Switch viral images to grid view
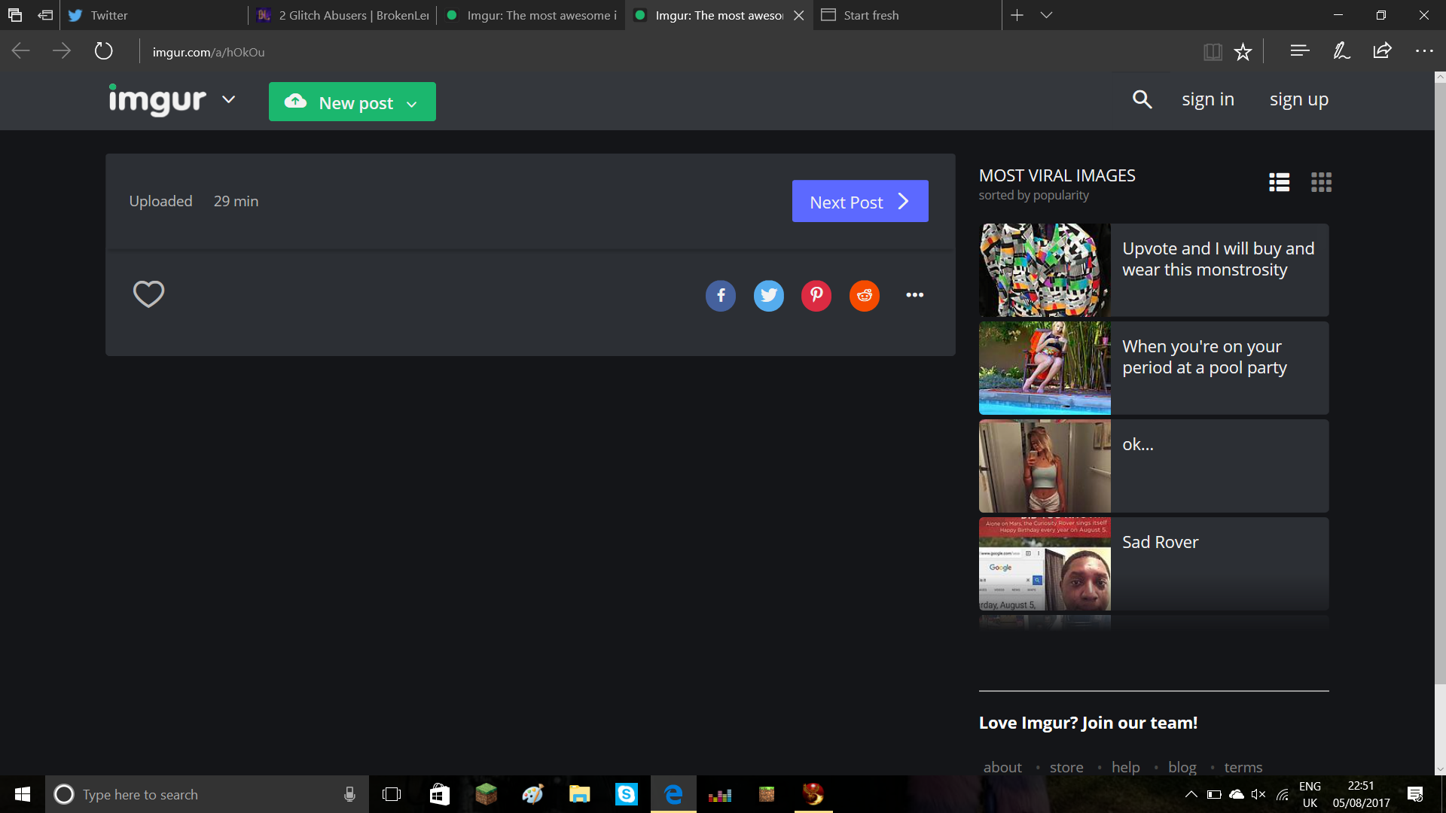The width and height of the screenshot is (1446, 813). pyautogui.click(x=1321, y=182)
